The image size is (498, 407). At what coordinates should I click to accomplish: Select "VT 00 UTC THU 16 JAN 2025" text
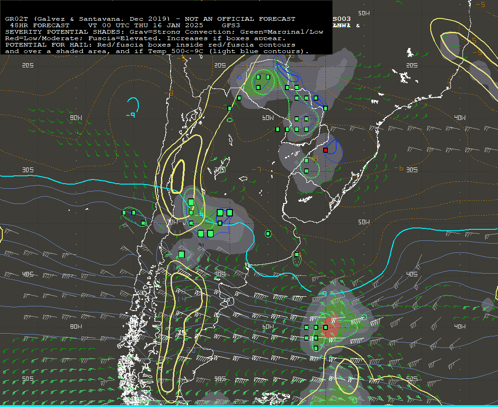(145, 25)
